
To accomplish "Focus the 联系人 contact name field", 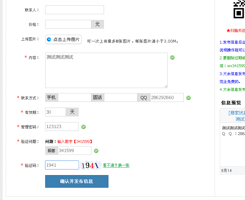I will [74, 10].
